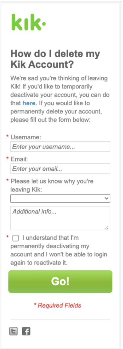Viewport: 123px width, 349px height.
Task: Click the red asterisk beside Email
Action: (x=7, y=158)
